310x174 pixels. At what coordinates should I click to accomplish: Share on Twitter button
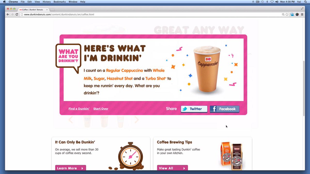click(194, 109)
